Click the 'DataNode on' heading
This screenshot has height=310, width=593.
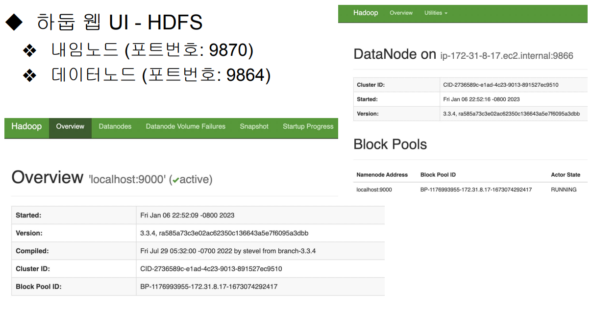(x=395, y=54)
